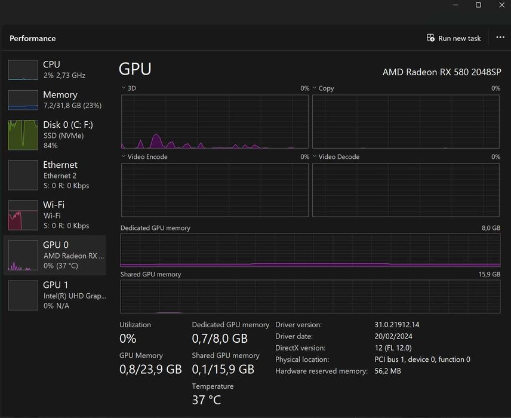Screen dimensions: 511x418
Task: Minimize the Task Manager window
Action: (455, 5)
